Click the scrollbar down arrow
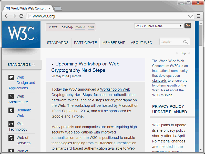 pyautogui.click(x=201, y=150)
